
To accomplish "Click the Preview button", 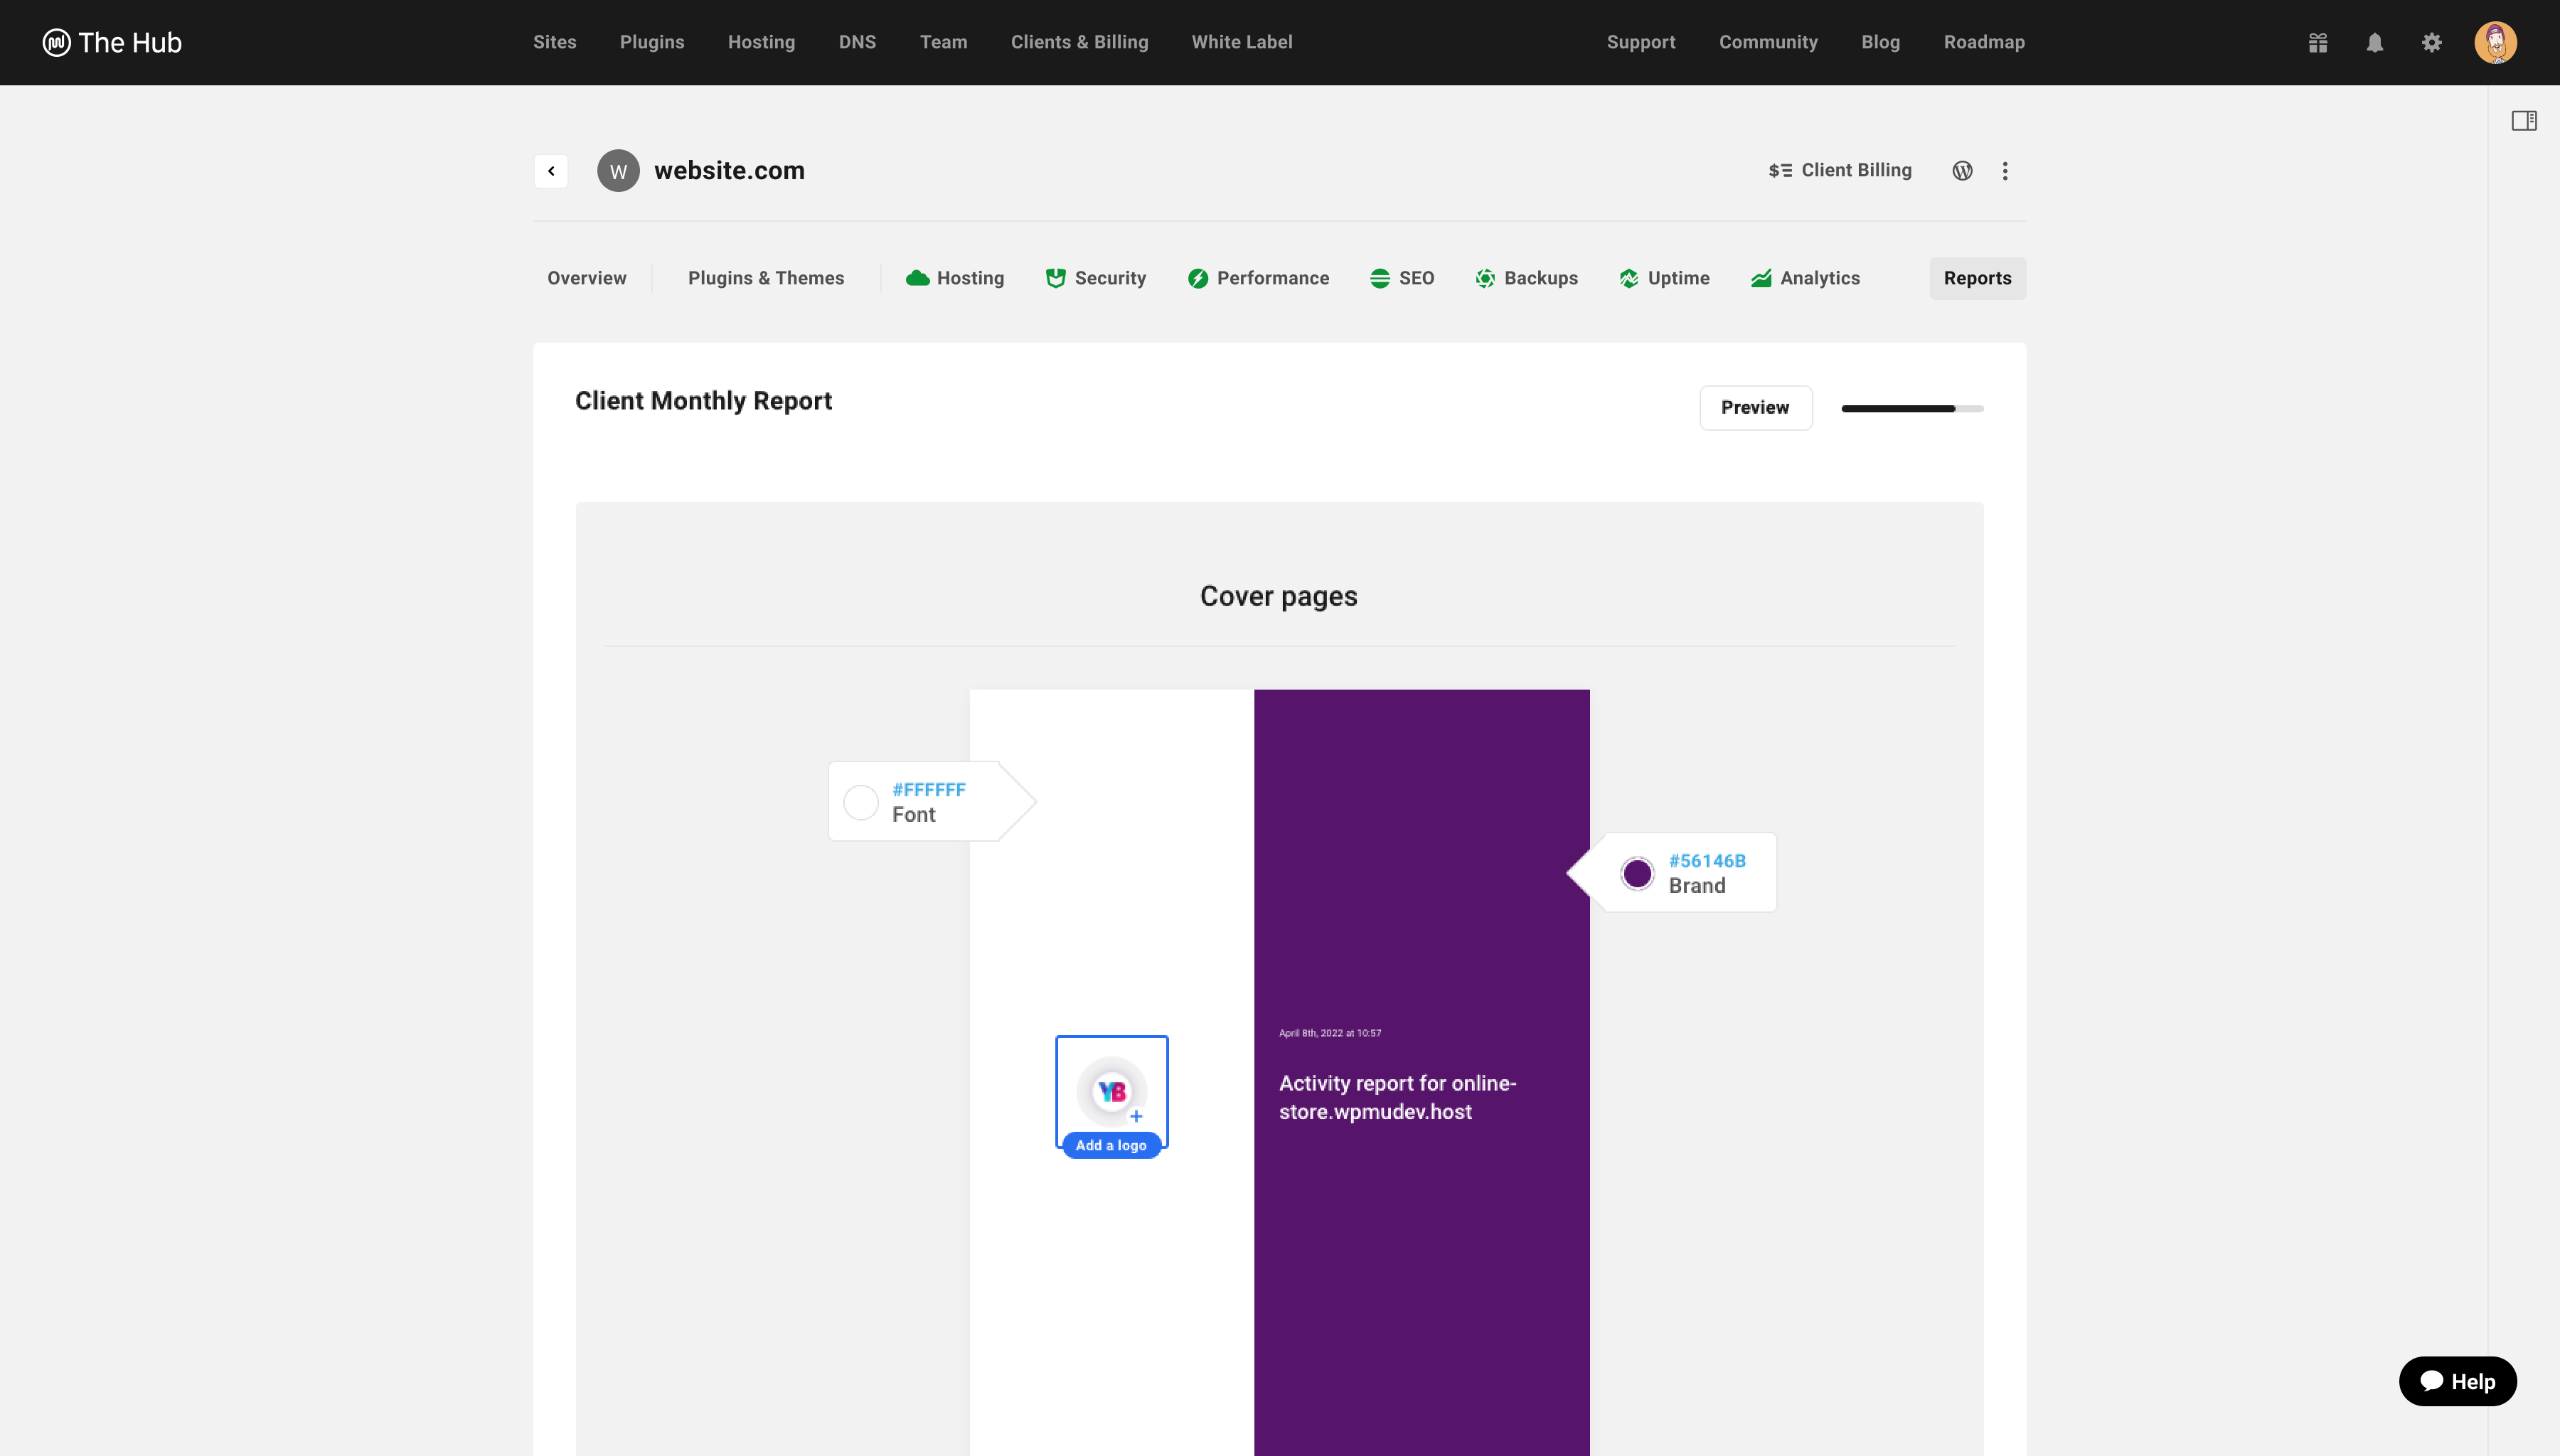I will (x=1755, y=408).
